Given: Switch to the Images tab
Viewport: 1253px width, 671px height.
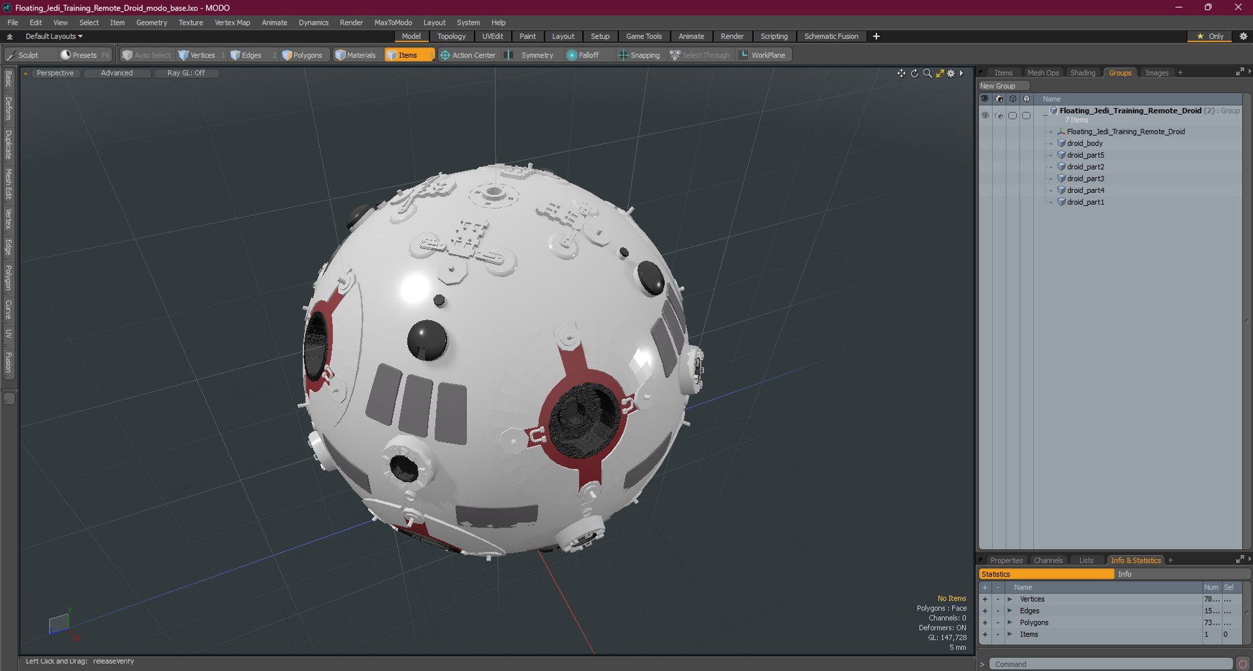Looking at the screenshot, I should pos(1156,73).
